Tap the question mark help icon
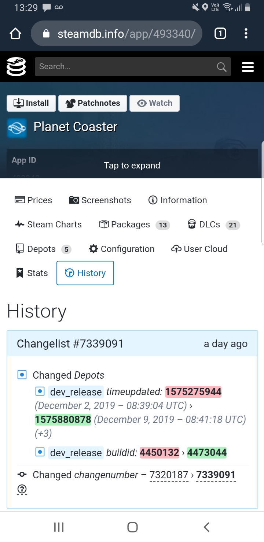 point(22,489)
